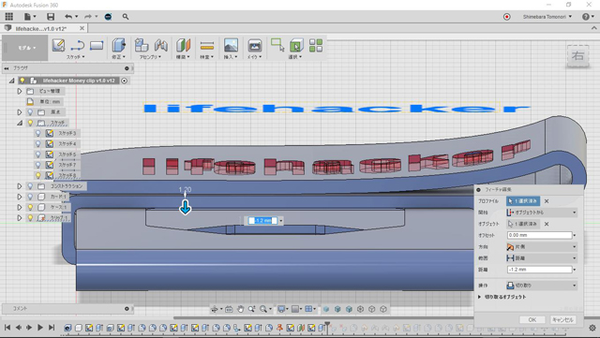600x338 pixels.
Task: Undo the last action
Action: 68,17
